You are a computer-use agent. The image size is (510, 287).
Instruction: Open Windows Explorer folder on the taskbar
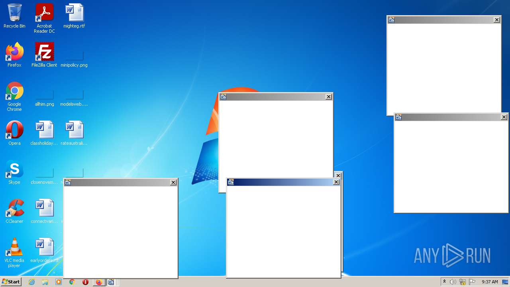pyautogui.click(x=45, y=282)
